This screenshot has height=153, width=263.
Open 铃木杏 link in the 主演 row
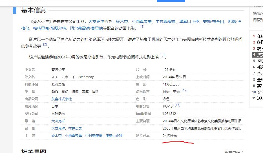point(56,136)
